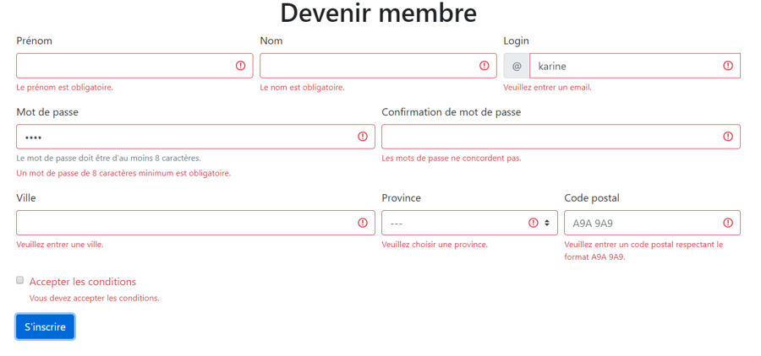The height and width of the screenshot is (356, 761).
Task: Check the Accepter les conditions checkbox
Action: [19, 280]
